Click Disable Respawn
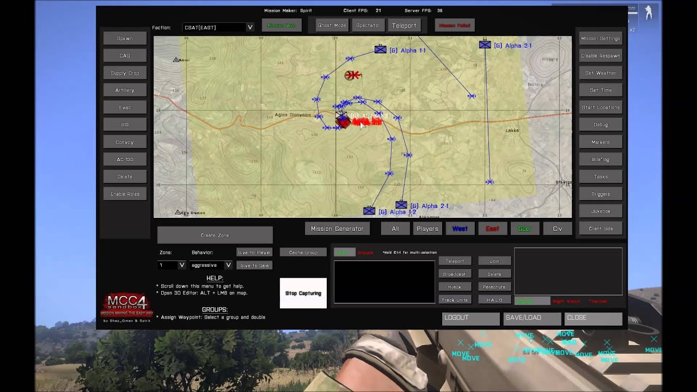The image size is (697, 392). [601, 56]
